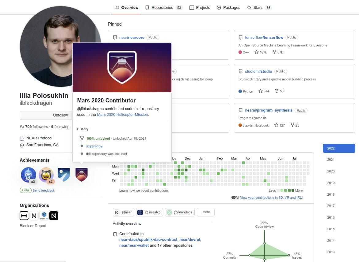Open the near/nearcore pinned repository
This screenshot has width=359, height=262.
click(132, 37)
